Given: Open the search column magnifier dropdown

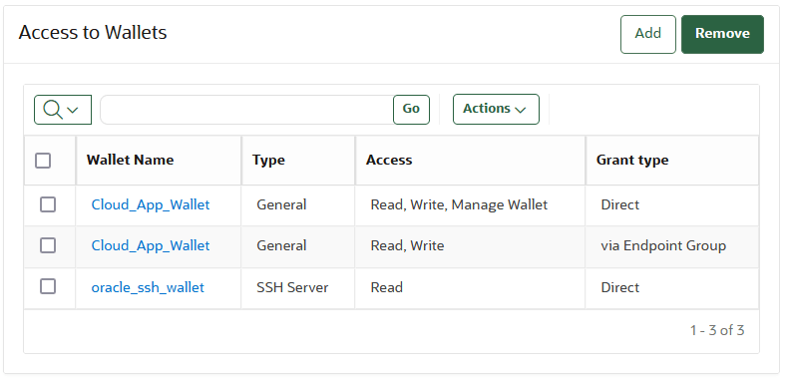Looking at the screenshot, I should click(63, 109).
